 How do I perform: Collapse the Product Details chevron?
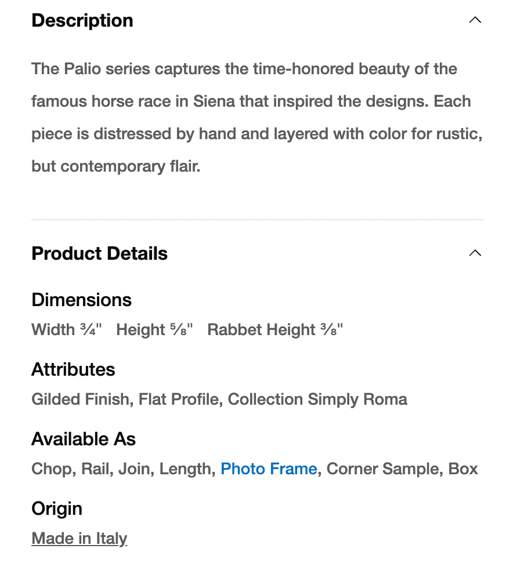click(x=475, y=253)
